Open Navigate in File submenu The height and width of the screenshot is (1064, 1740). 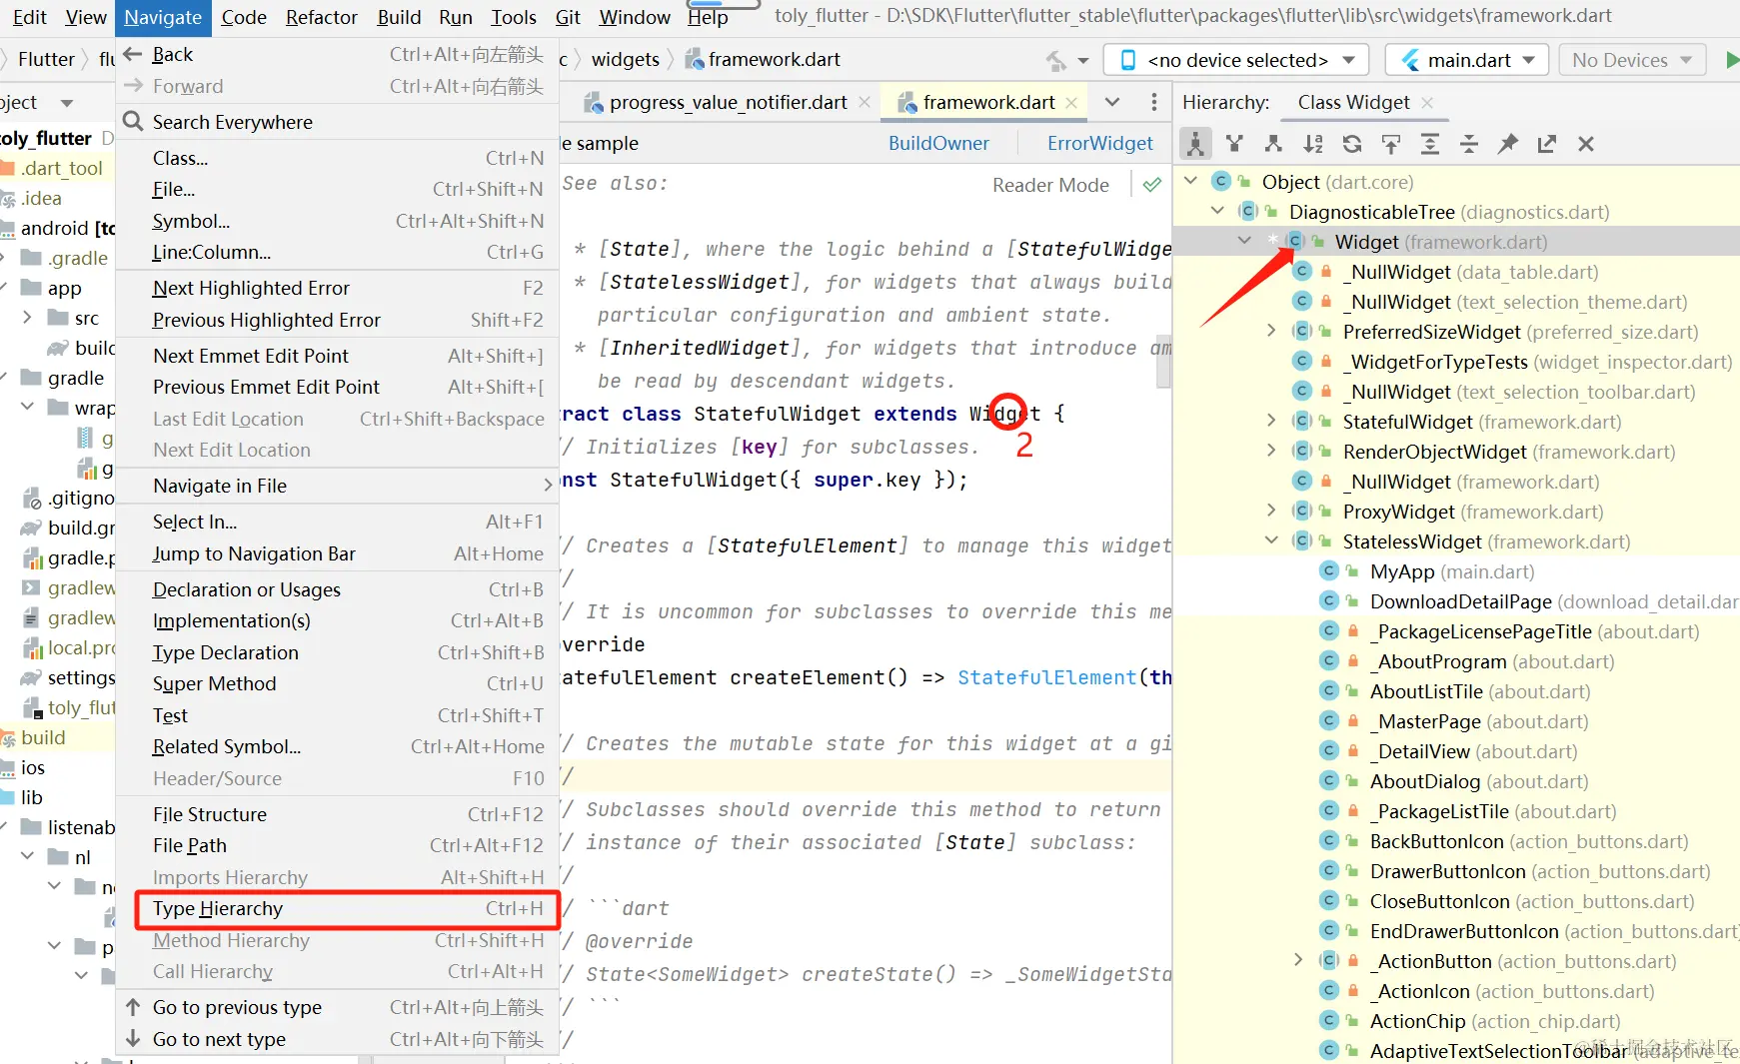click(338, 486)
